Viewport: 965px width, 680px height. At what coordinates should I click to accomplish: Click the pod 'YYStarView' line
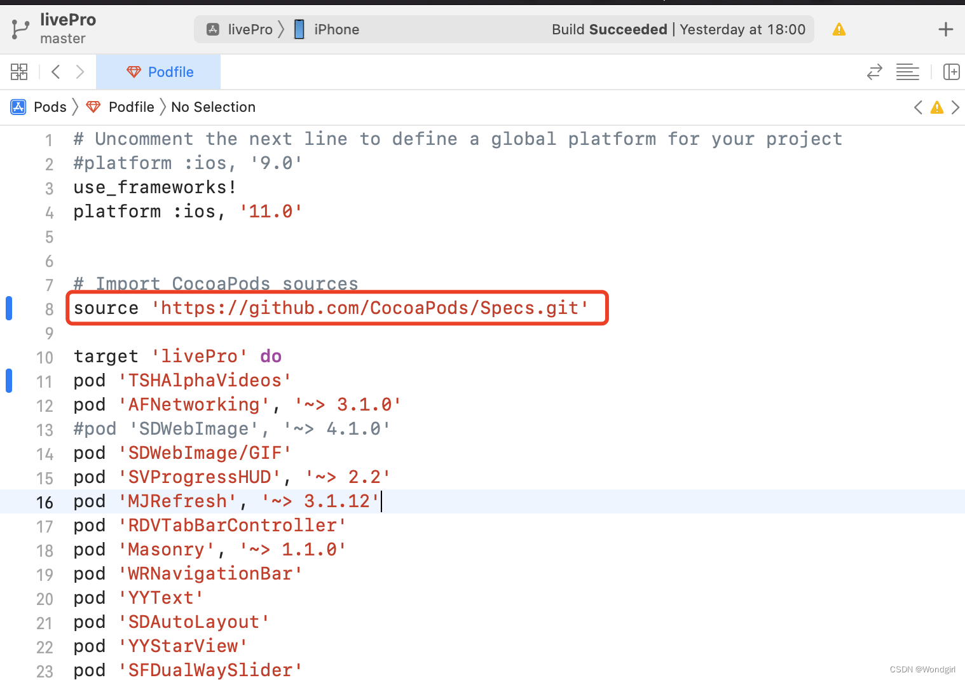[160, 646]
